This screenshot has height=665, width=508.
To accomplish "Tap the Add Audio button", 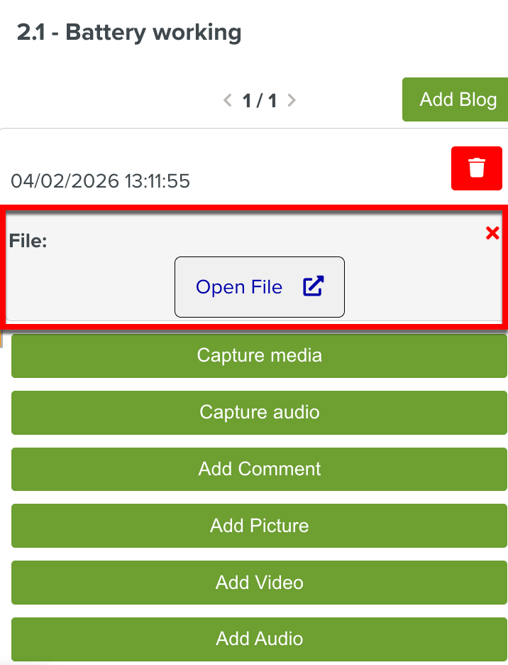I will click(259, 639).
